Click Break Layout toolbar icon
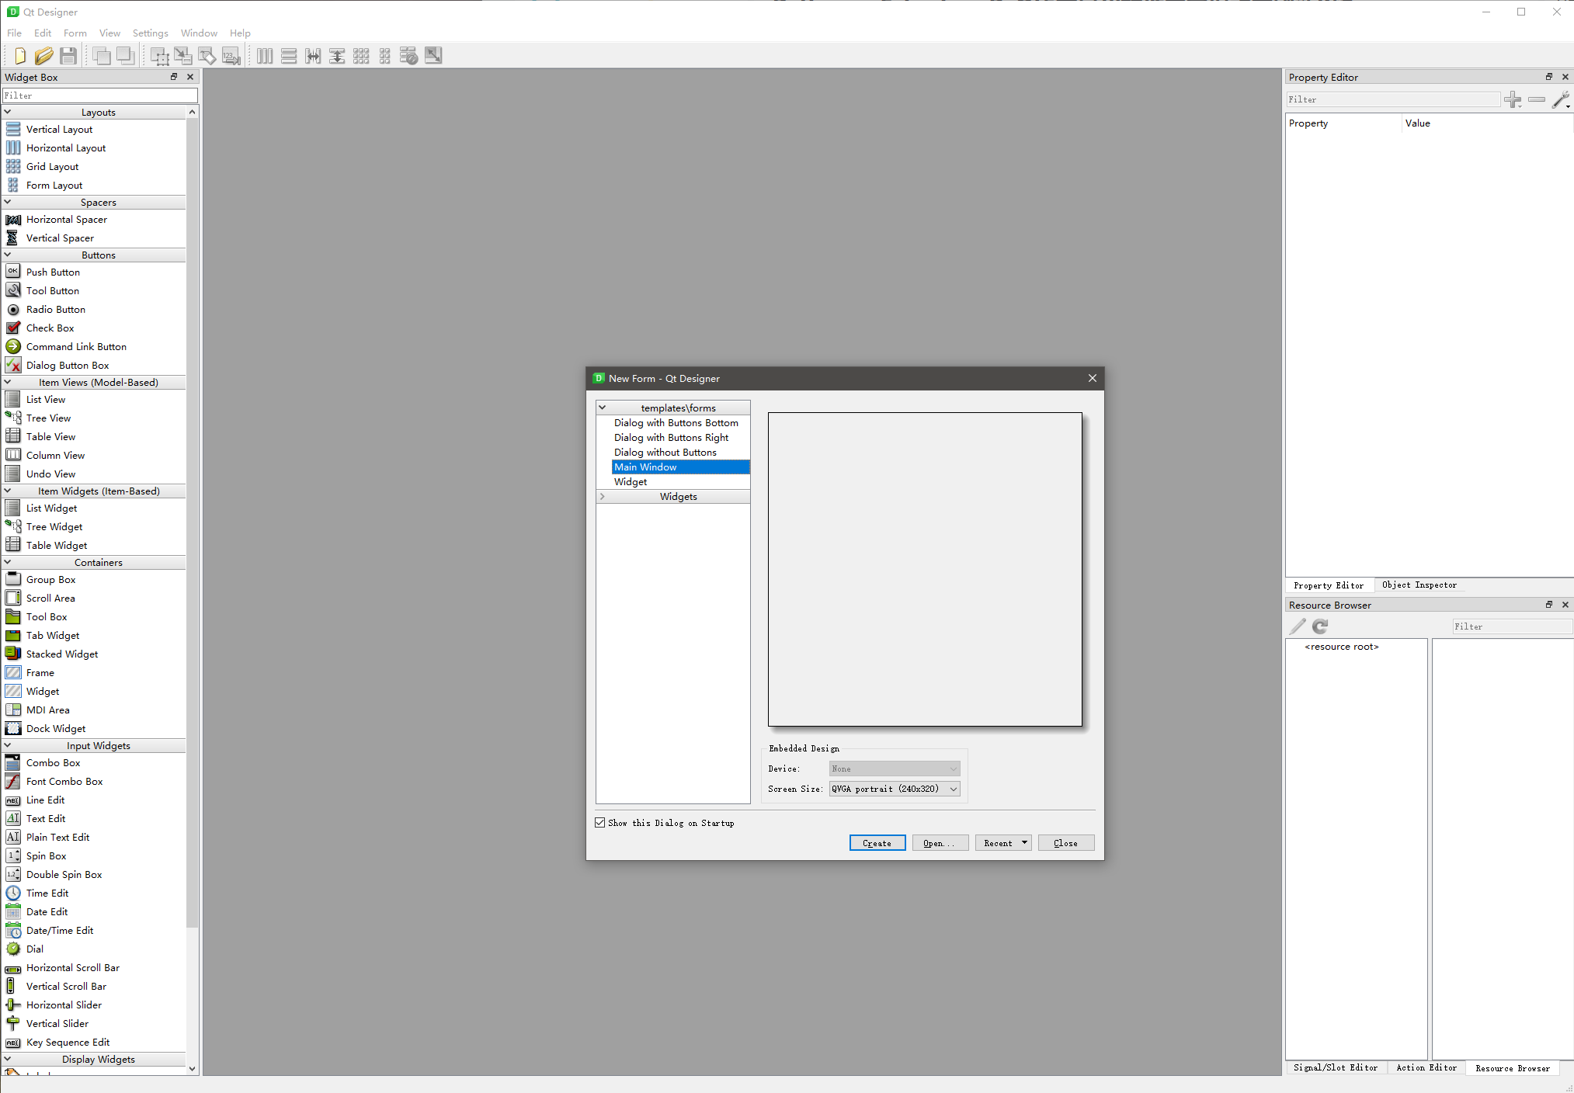The width and height of the screenshot is (1574, 1093). [x=409, y=56]
